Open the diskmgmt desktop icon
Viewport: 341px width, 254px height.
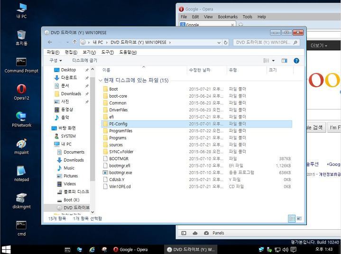coord(21,201)
